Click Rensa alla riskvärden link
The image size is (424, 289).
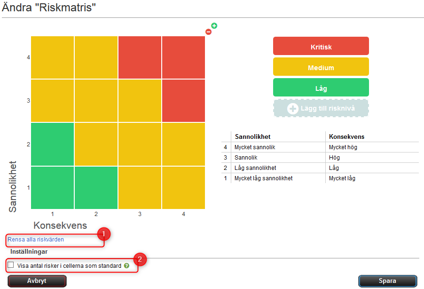click(x=36, y=239)
